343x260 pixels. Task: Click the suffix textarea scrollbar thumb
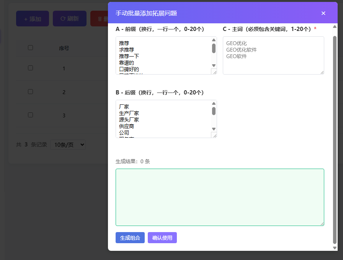tap(214, 111)
